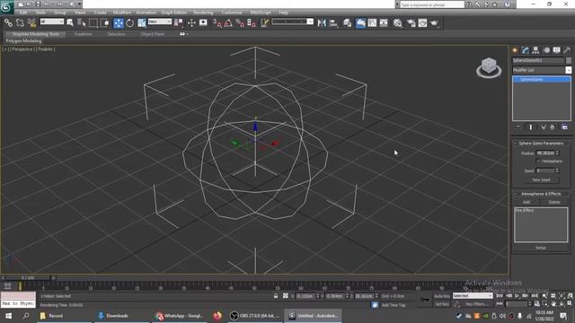575x323 pixels.
Task: Click the Auto Key button
Action: tap(442, 296)
